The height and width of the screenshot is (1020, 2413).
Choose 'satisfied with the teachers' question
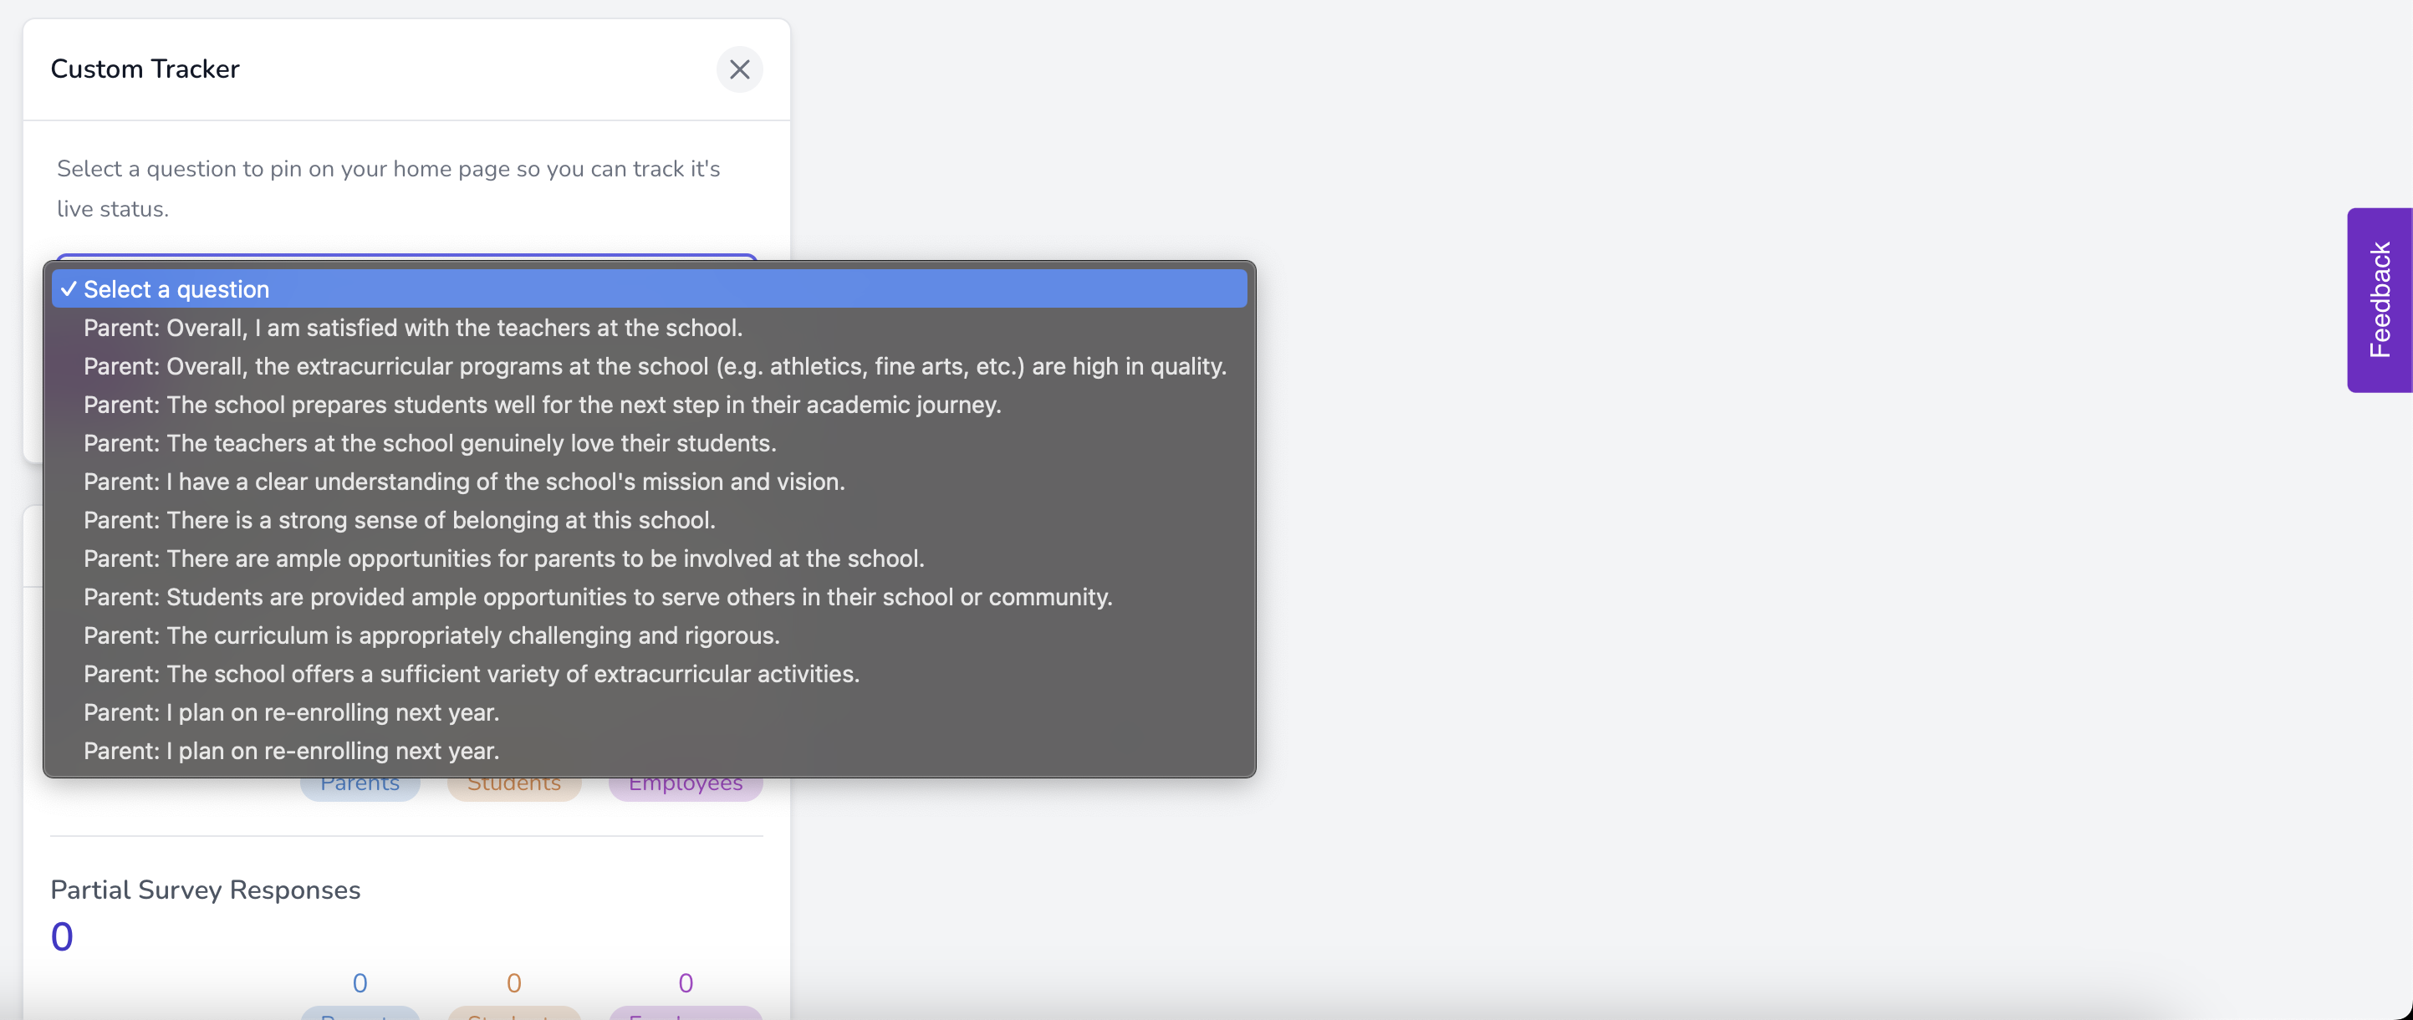(x=412, y=328)
